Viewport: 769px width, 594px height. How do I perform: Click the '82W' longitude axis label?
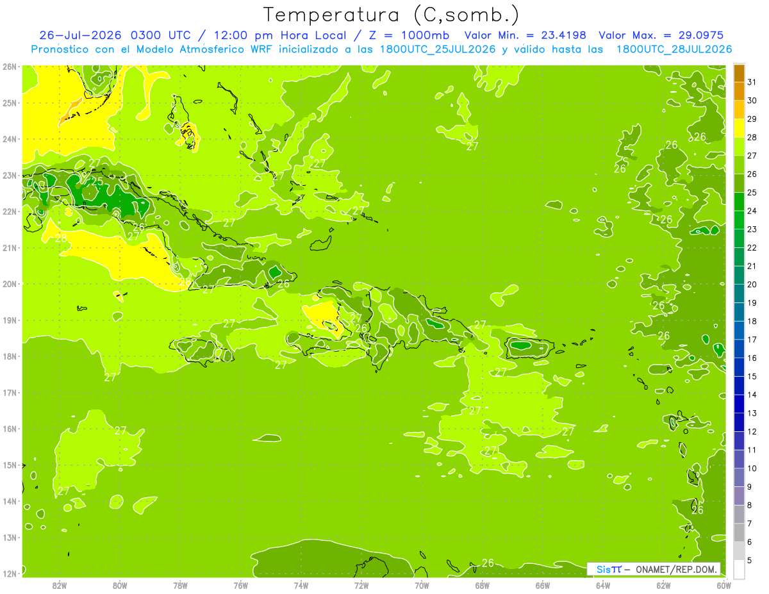click(x=59, y=585)
